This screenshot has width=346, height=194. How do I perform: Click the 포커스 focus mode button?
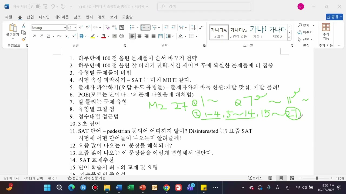tap(255, 178)
